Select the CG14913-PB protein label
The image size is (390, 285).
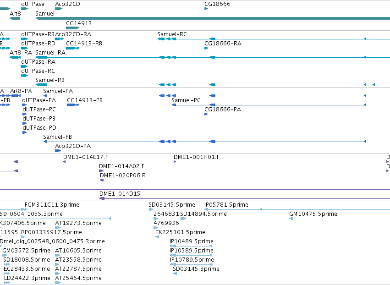point(85,100)
